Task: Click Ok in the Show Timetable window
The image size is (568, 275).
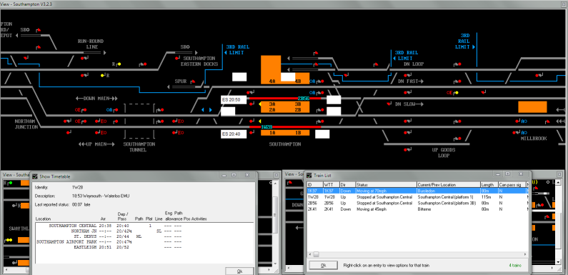Action: click(239, 271)
